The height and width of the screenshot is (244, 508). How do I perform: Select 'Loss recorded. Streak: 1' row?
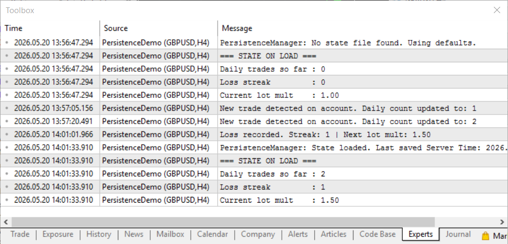[254, 135]
